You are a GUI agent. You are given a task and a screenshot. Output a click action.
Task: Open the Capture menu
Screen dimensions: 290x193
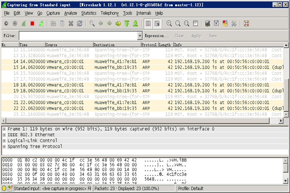coord(53,13)
